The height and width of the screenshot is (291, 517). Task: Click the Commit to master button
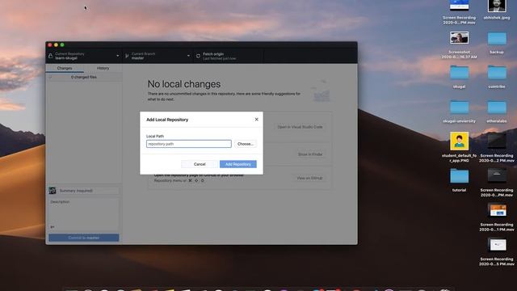pyautogui.click(x=84, y=238)
